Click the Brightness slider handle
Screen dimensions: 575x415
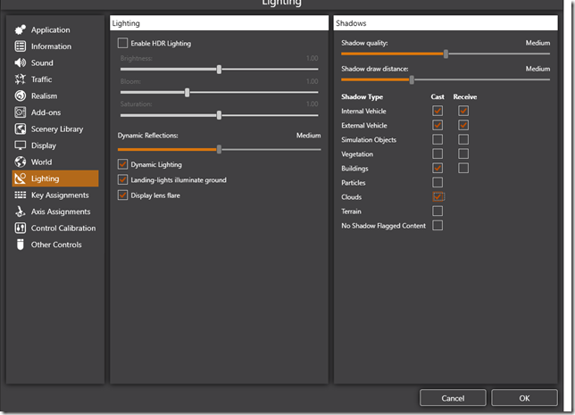tap(219, 70)
